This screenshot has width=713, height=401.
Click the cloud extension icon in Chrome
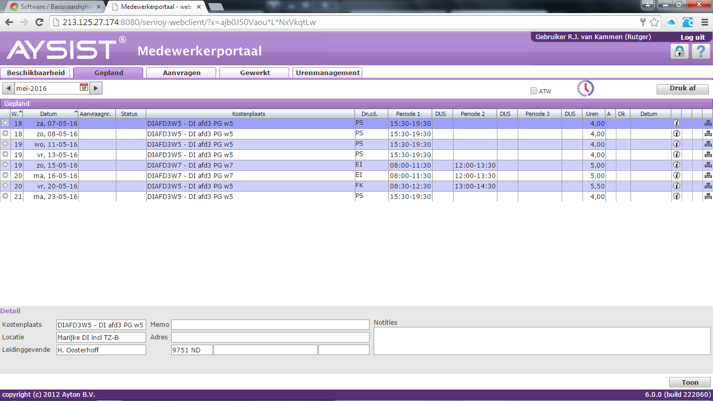point(671,22)
